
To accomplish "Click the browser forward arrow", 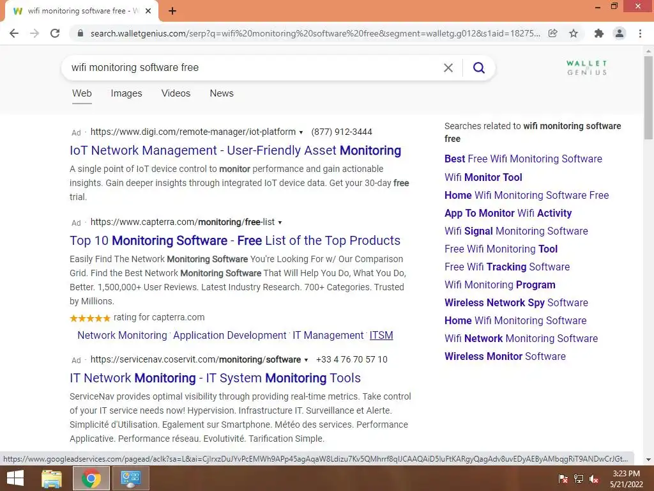I will [x=34, y=33].
